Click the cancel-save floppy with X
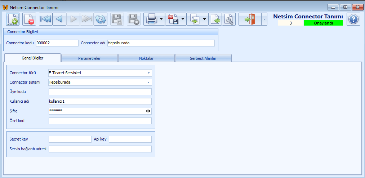 point(134,19)
